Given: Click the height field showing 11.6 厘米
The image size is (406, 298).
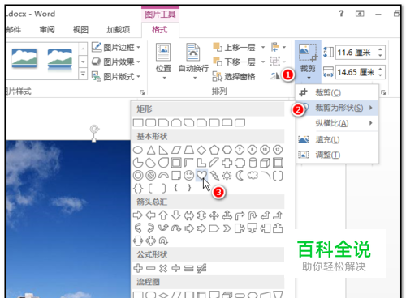Looking at the screenshot, I should (x=356, y=53).
